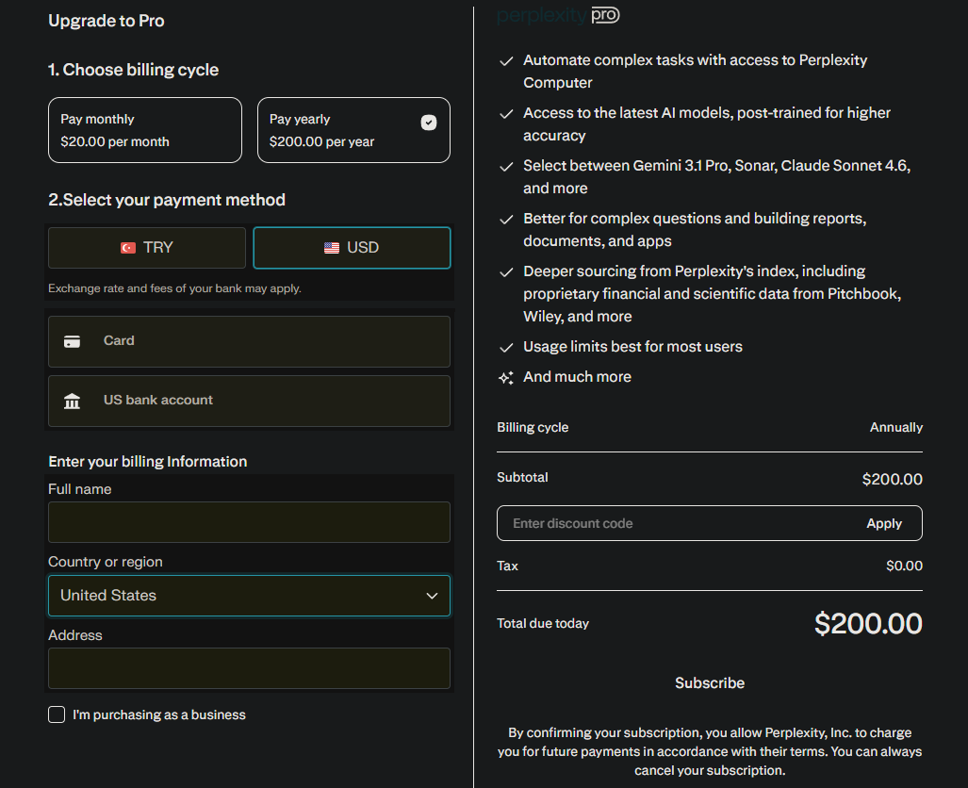Click the checkmark icon on Pay yearly

coord(428,123)
